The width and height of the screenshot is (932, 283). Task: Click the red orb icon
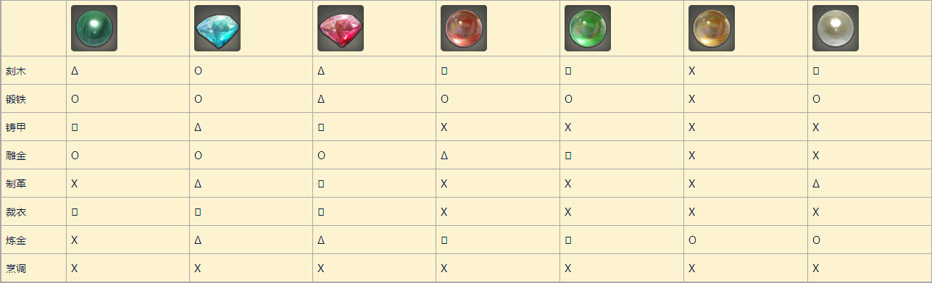464,28
